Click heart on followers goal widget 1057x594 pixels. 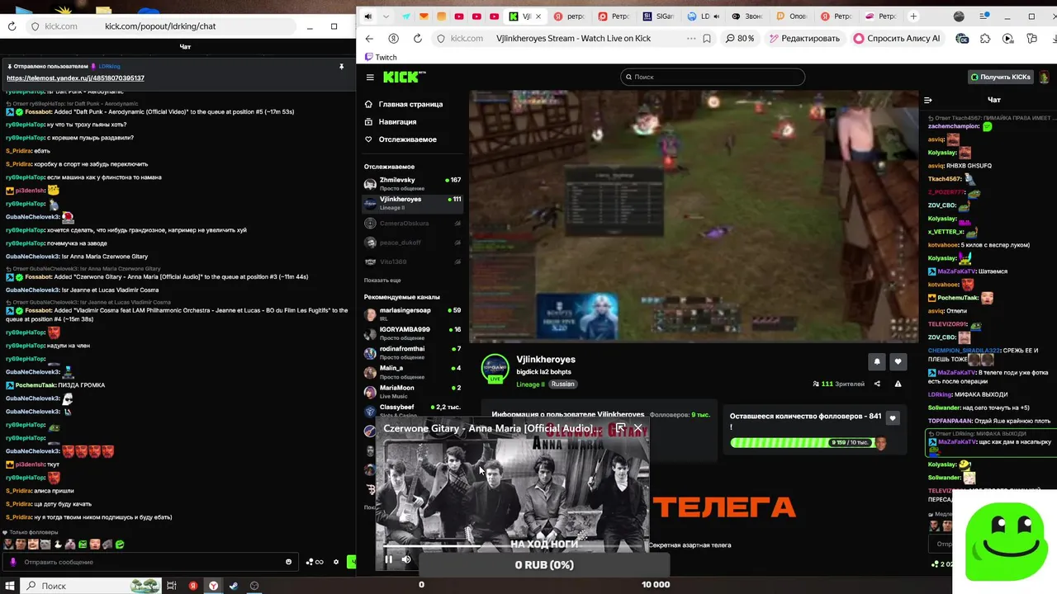click(893, 419)
